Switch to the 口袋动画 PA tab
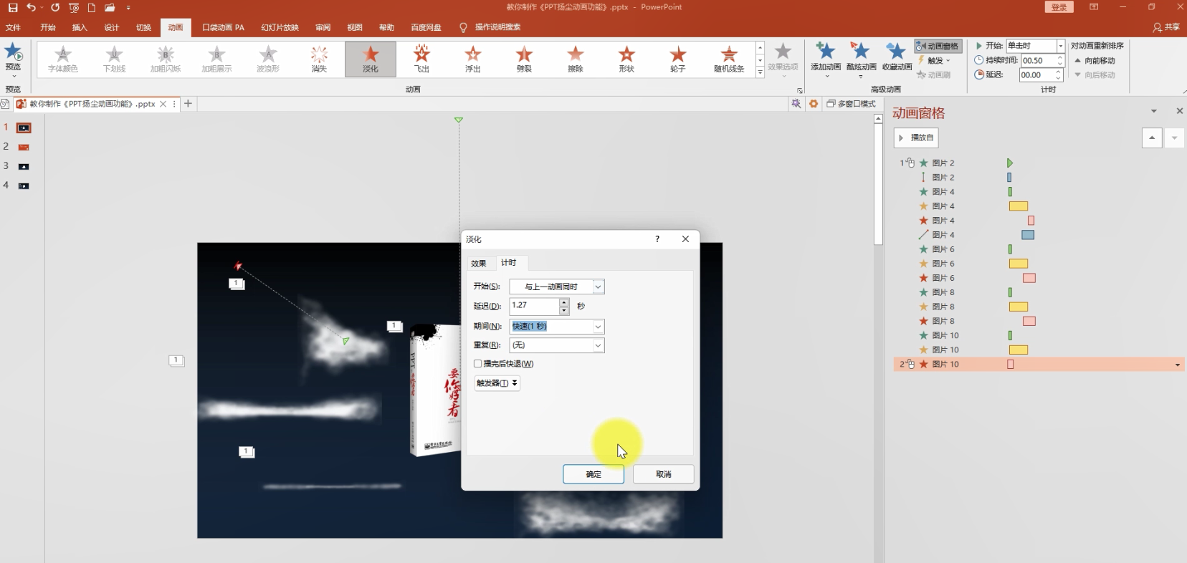Viewport: 1187px width, 563px height. pos(223,27)
